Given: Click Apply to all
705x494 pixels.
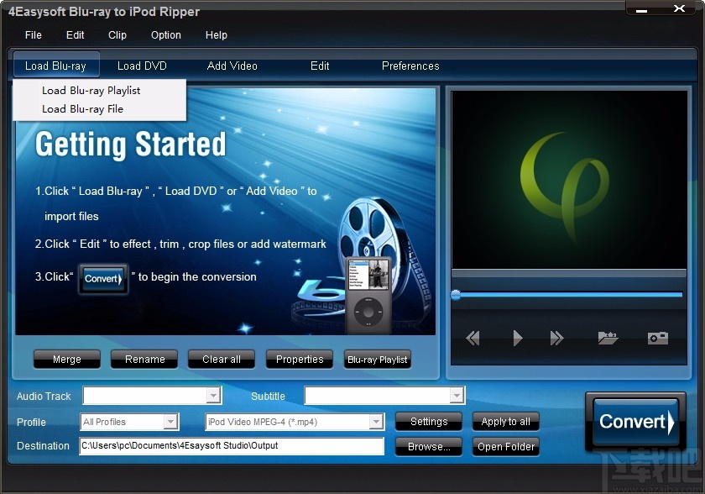Looking at the screenshot, I should (x=506, y=422).
